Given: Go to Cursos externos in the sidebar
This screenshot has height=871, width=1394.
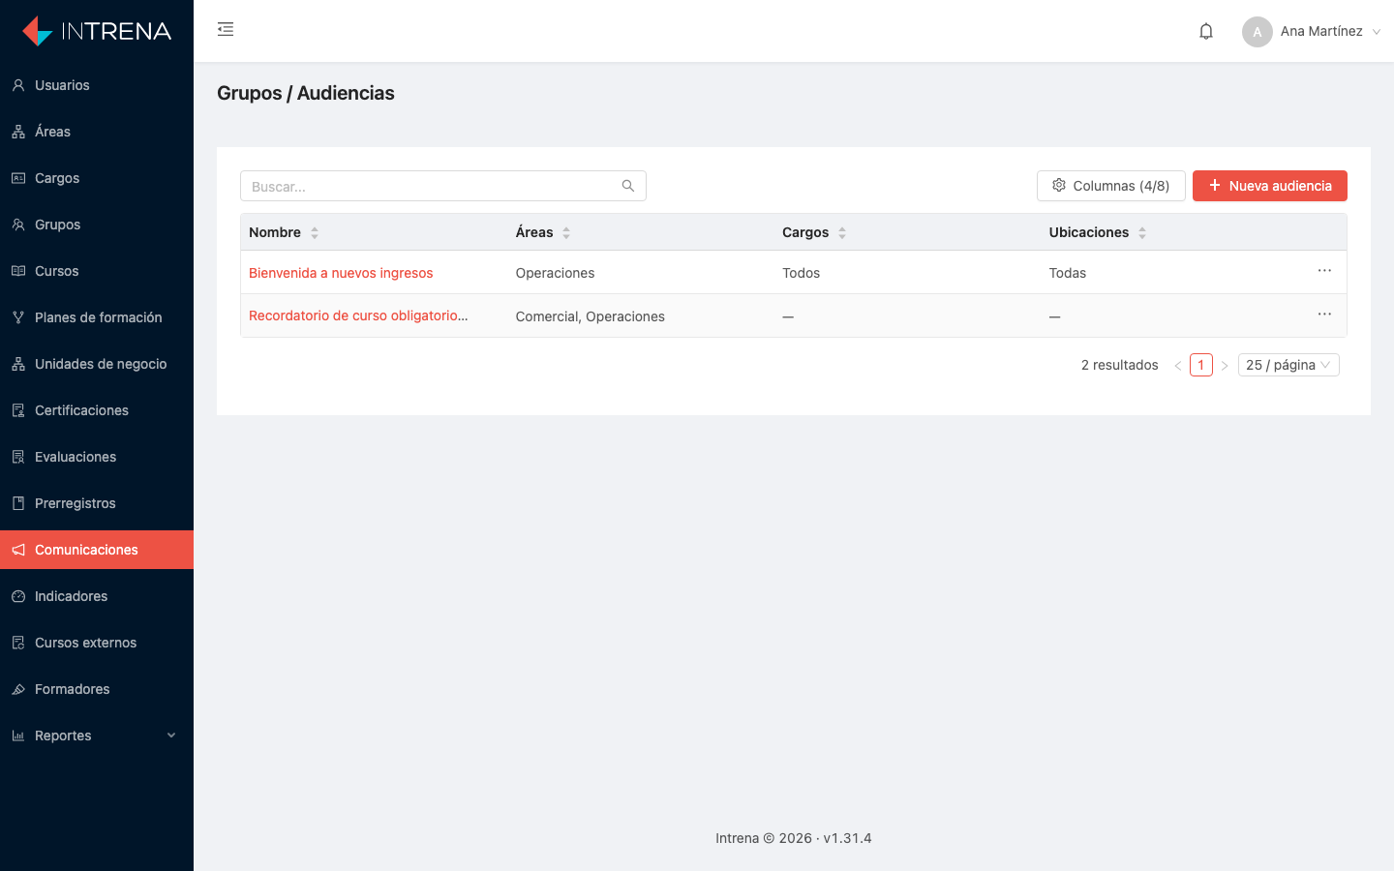Looking at the screenshot, I should click(97, 643).
